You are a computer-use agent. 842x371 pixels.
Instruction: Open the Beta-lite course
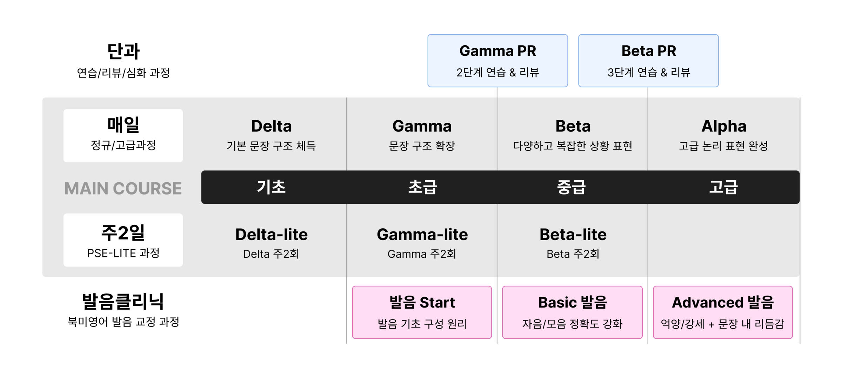pos(573,243)
